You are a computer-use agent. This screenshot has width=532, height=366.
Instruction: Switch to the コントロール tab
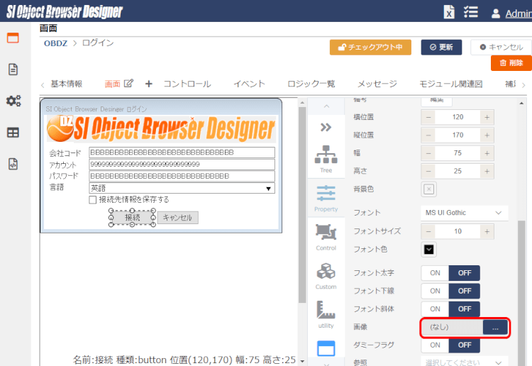tap(187, 84)
